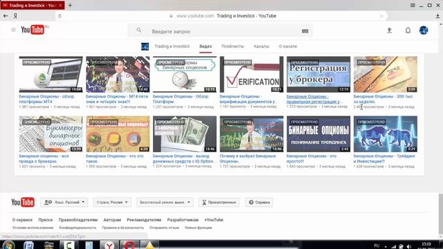Click footer link Прессе
This screenshot has width=443, height=249.
pyautogui.click(x=46, y=220)
